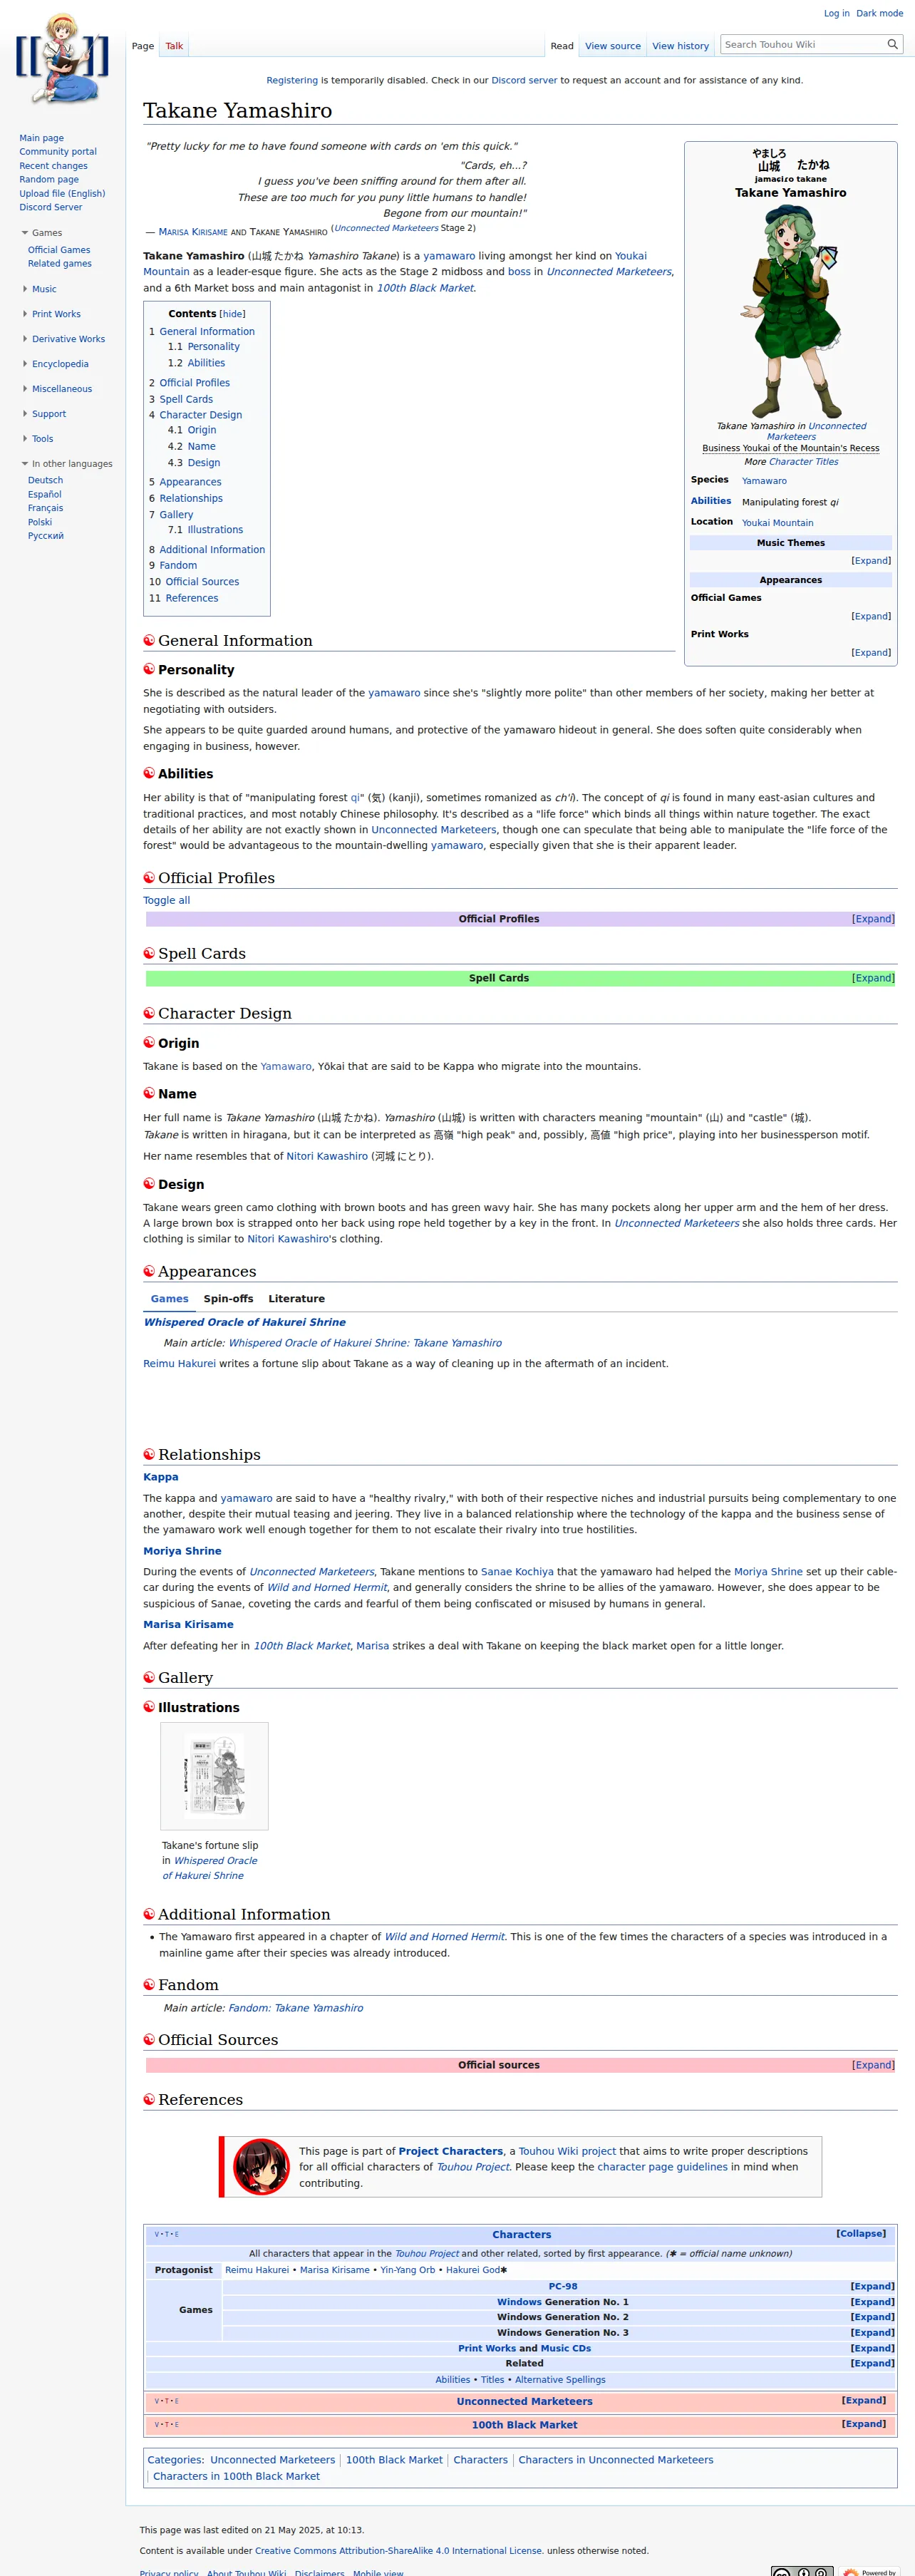Expand the pink Official sources bar

[x=873, y=2065]
